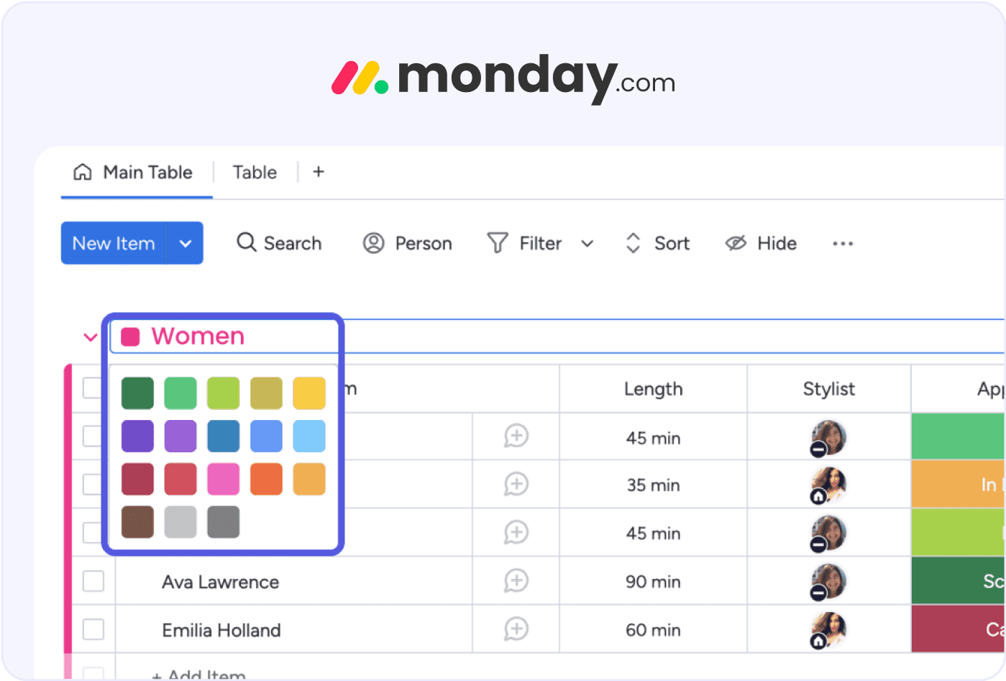Screen dimensions: 1006x681
Task: Open the Ava Lawrence item
Action: tap(221, 582)
